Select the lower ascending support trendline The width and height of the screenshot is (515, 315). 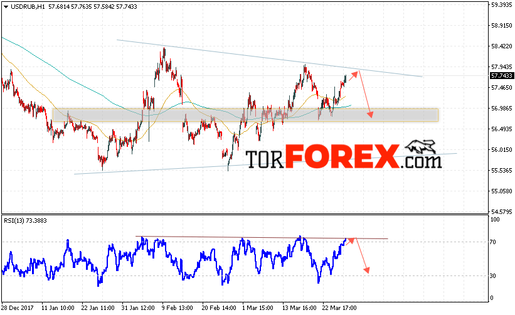tap(265, 164)
